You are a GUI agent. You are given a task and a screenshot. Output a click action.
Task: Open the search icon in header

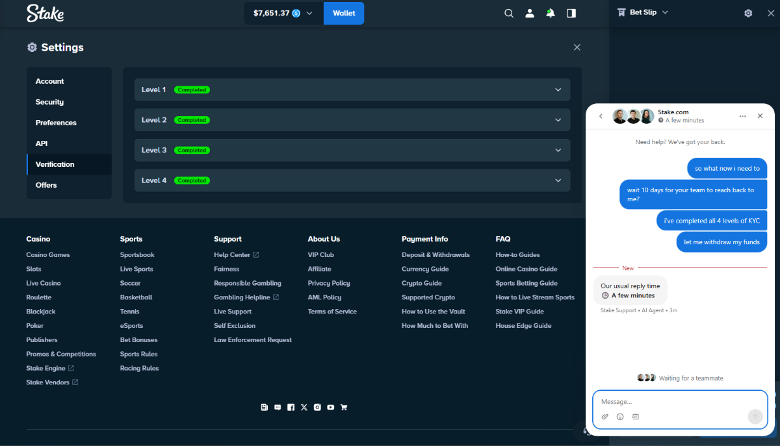[x=509, y=13]
